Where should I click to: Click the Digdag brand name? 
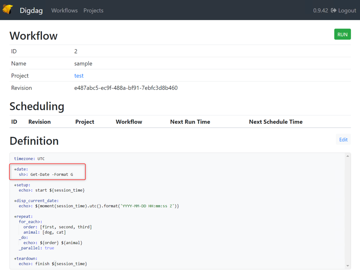31,11
